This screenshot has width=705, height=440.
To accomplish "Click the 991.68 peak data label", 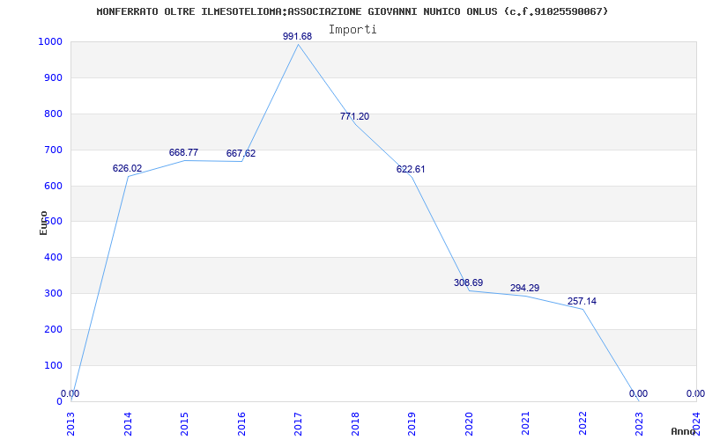I will click(x=297, y=36).
